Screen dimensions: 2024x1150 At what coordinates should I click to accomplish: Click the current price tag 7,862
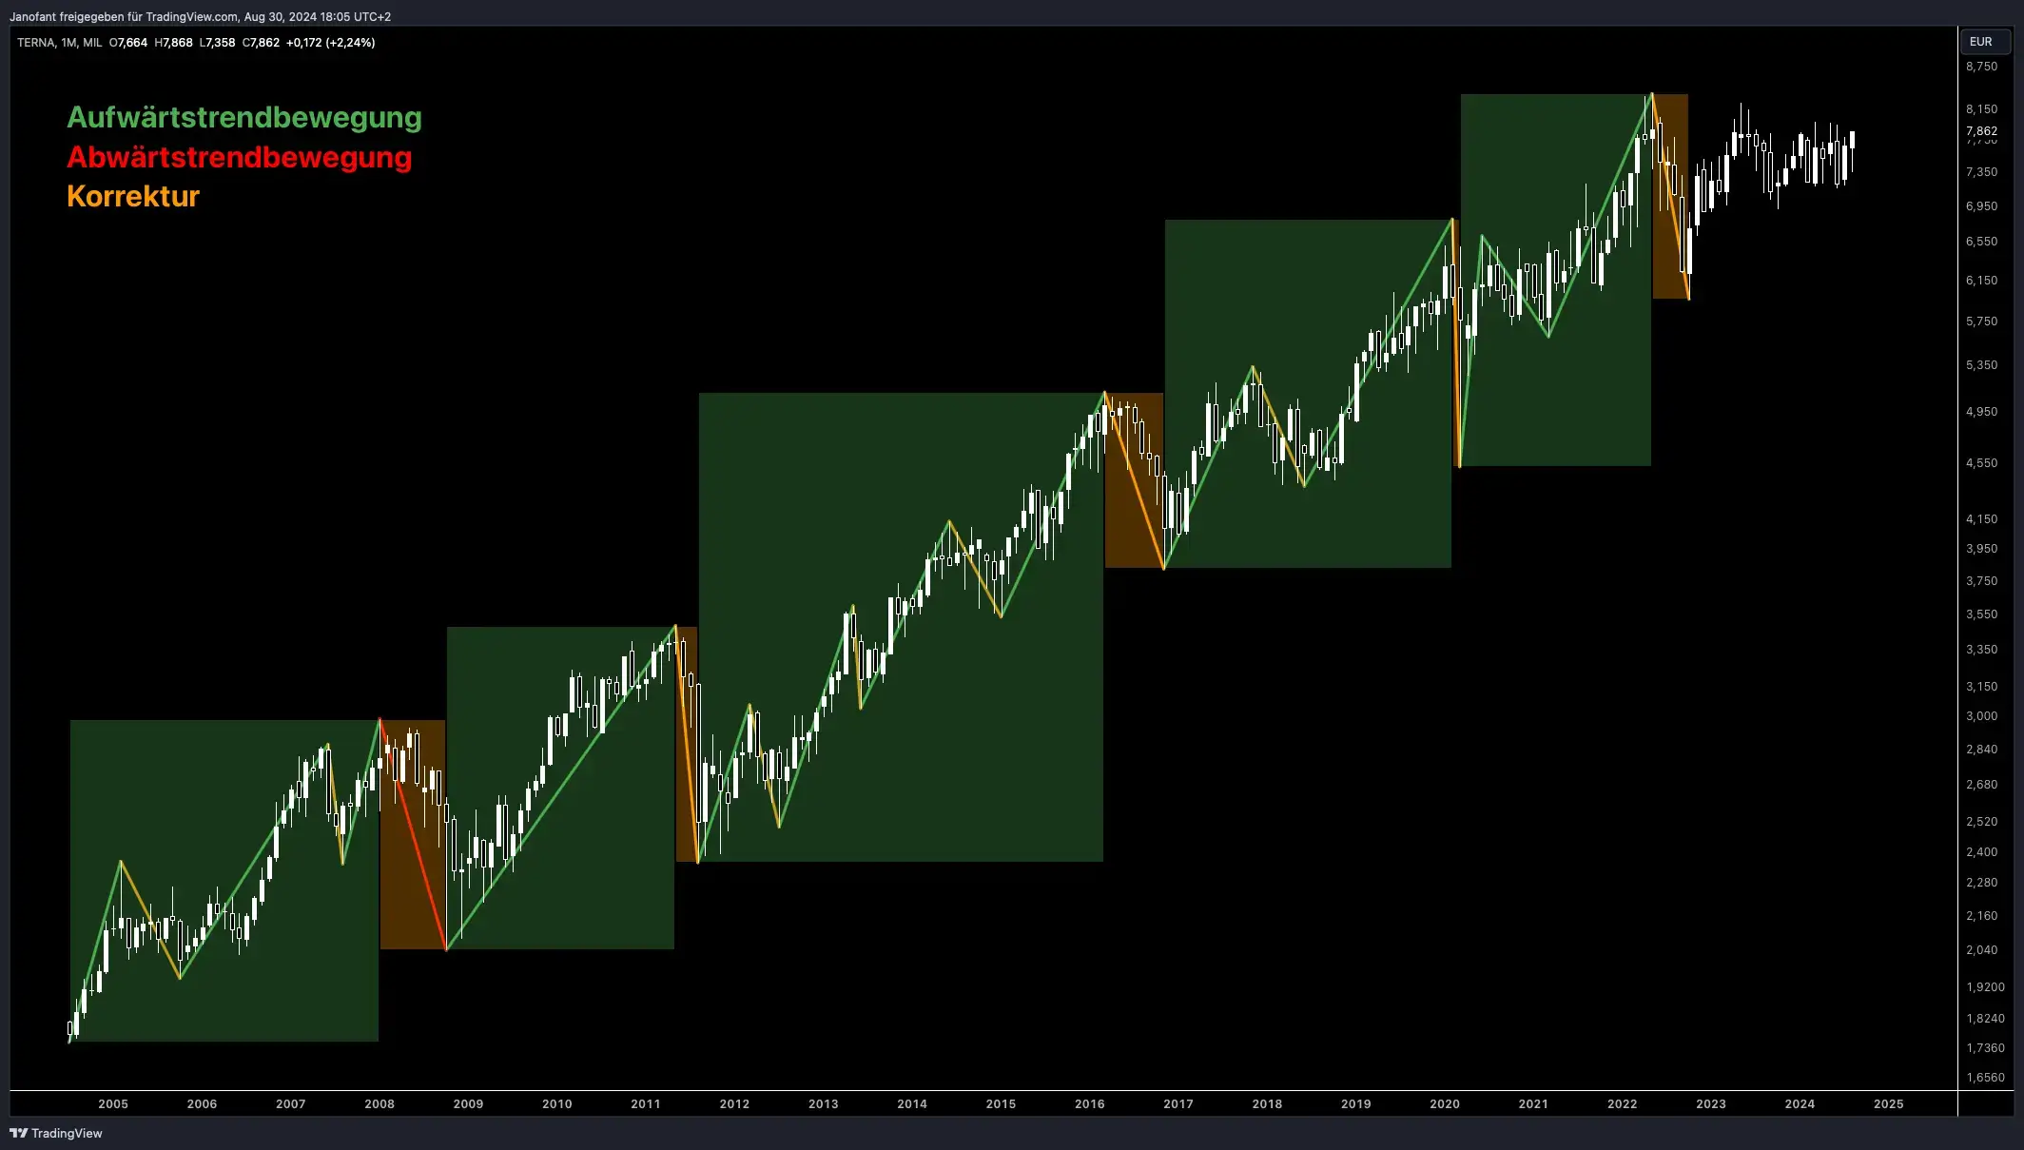(x=1982, y=131)
